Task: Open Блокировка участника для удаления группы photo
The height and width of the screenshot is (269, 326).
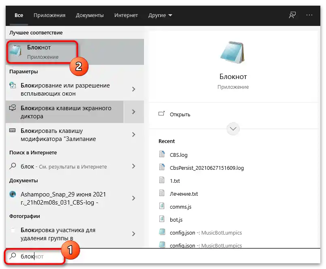Action: (64, 234)
